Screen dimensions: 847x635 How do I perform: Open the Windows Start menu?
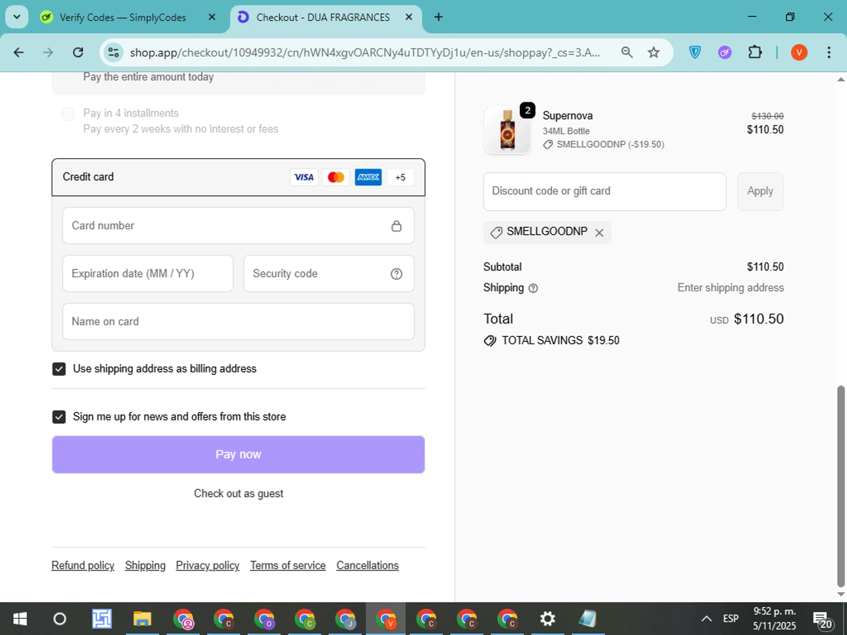[20, 619]
